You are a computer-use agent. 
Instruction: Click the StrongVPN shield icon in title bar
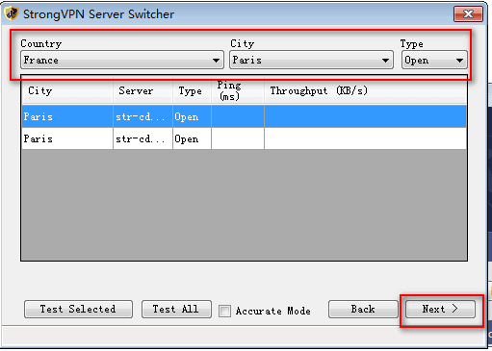click(x=12, y=13)
